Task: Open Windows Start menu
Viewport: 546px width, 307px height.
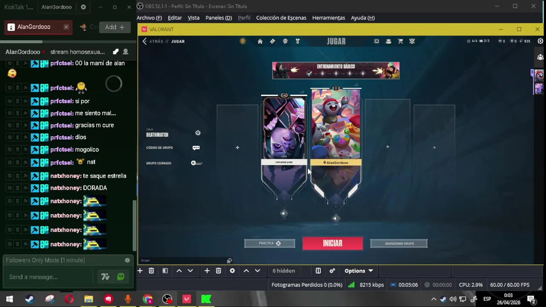Action: (x=9, y=299)
